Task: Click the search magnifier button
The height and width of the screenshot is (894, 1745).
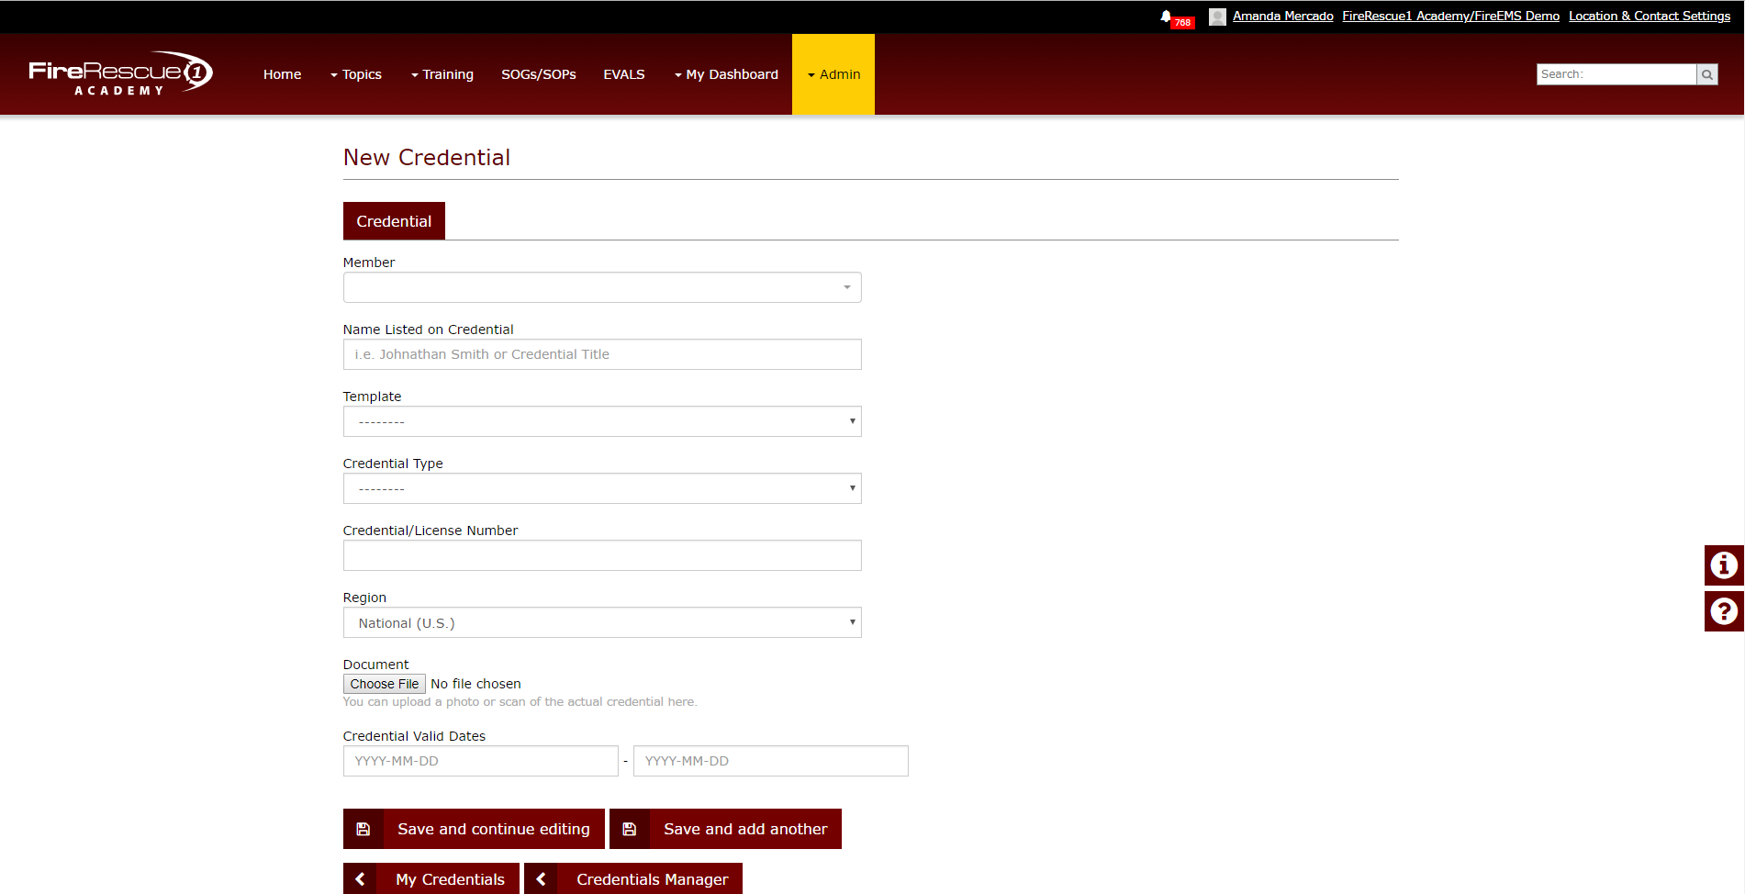Action: [1707, 74]
